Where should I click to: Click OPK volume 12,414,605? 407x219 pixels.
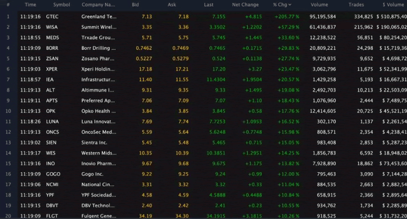pos(323,111)
